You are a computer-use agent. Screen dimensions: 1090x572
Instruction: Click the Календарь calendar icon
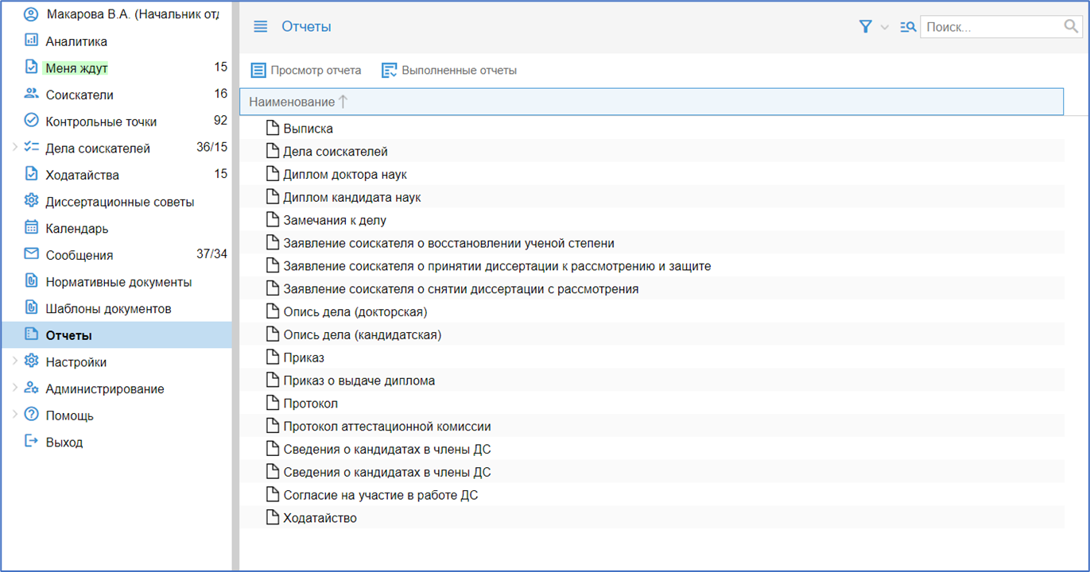coord(31,228)
